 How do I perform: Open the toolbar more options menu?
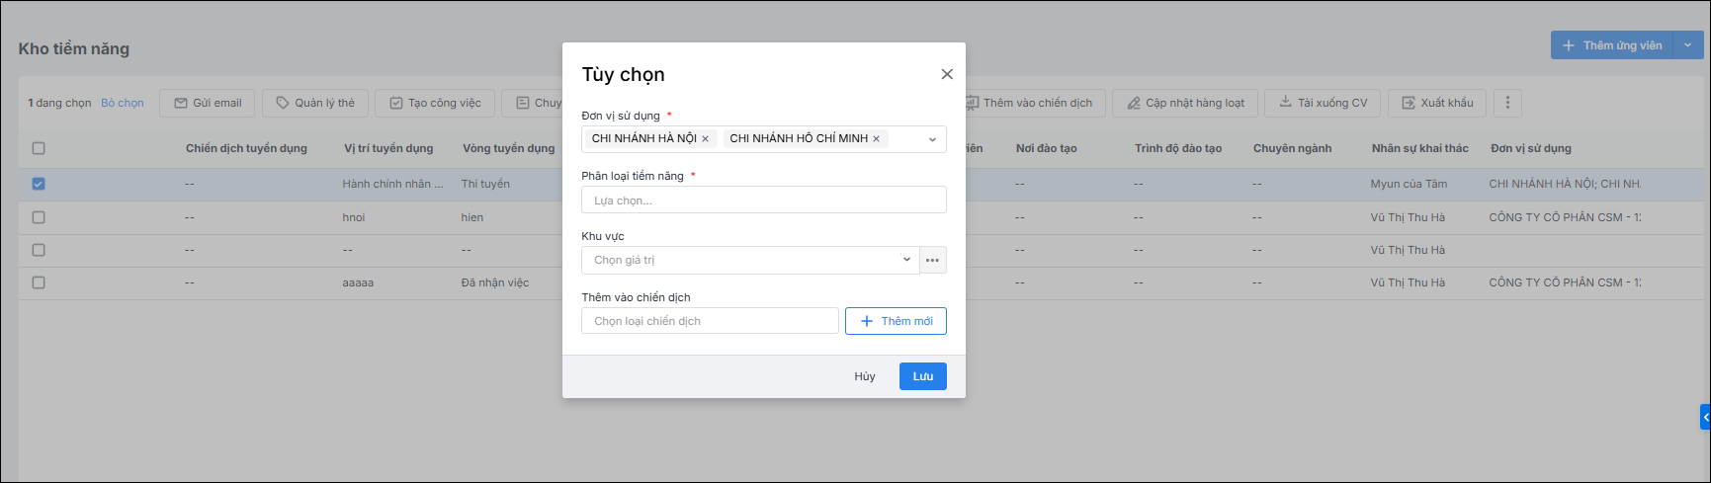pos(1506,103)
